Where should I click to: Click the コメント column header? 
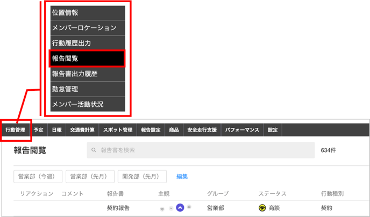pyautogui.click(x=73, y=194)
